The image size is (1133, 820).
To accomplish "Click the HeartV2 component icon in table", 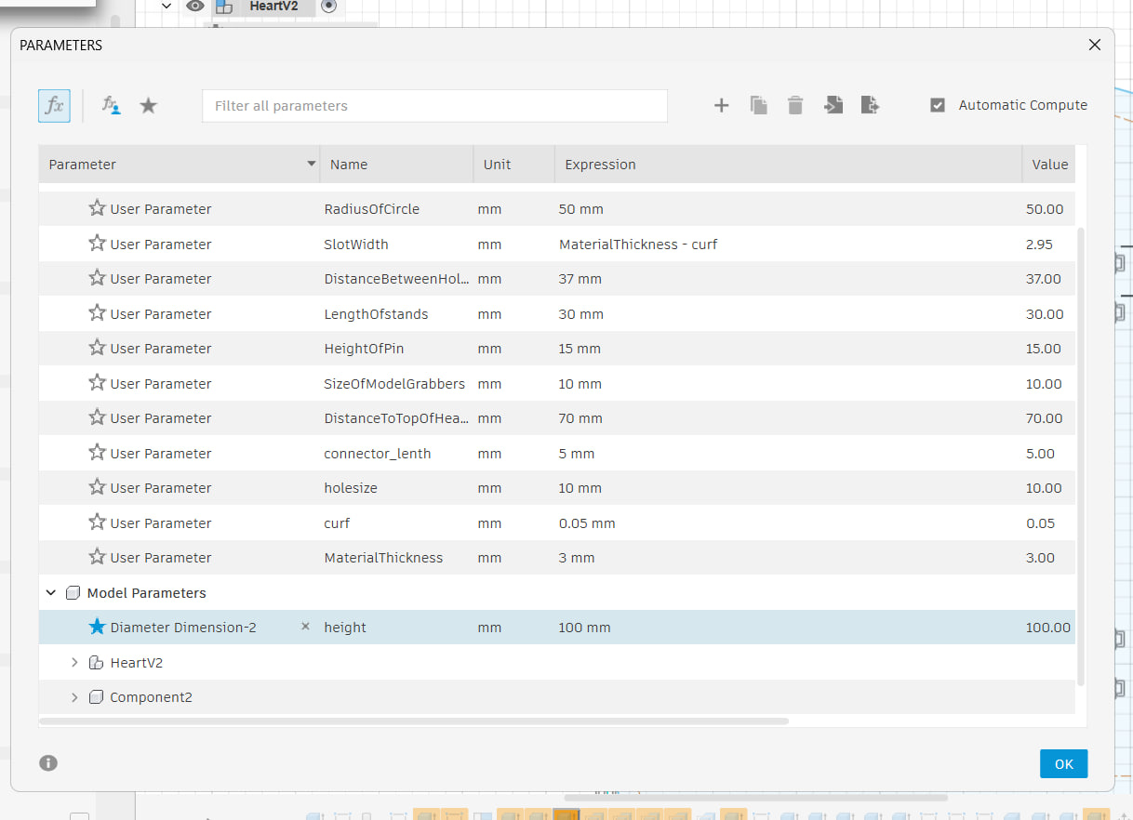I will point(95,663).
